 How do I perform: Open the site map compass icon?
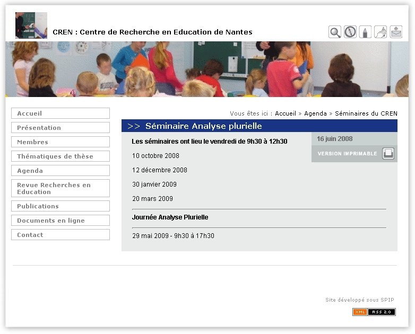pyautogui.click(x=350, y=32)
